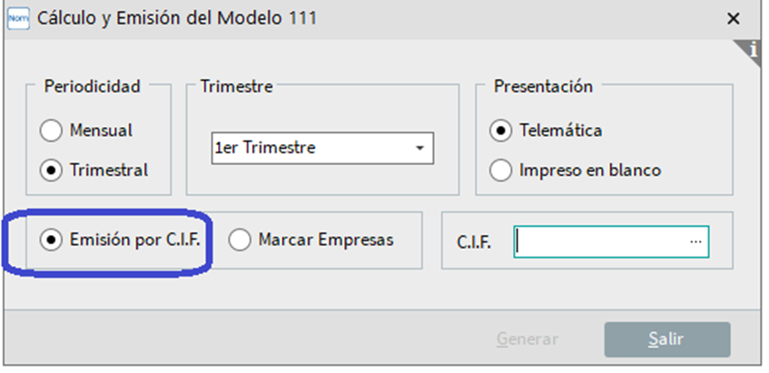Click the Nom application icon in title bar
The image size is (769, 373).
pyautogui.click(x=18, y=19)
